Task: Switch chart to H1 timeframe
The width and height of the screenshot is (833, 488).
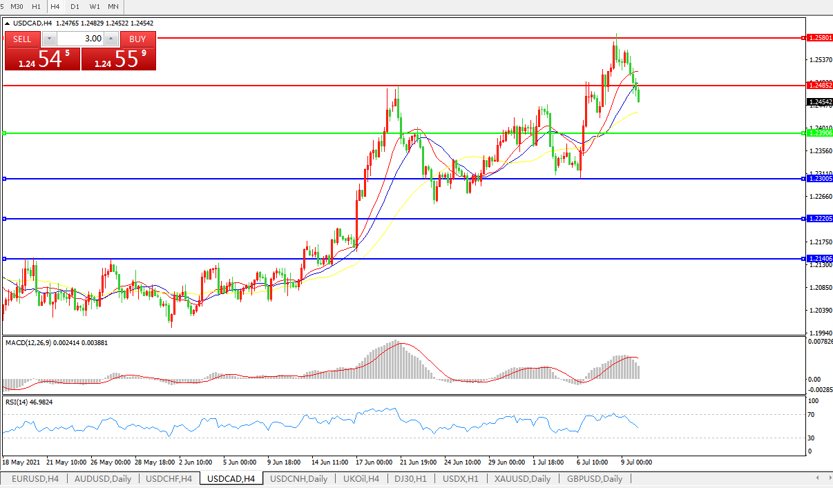Action: click(x=37, y=6)
